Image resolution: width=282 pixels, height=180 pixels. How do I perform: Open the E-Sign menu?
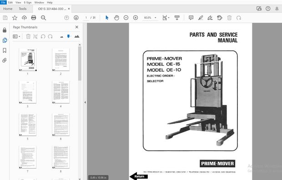click(27, 3)
